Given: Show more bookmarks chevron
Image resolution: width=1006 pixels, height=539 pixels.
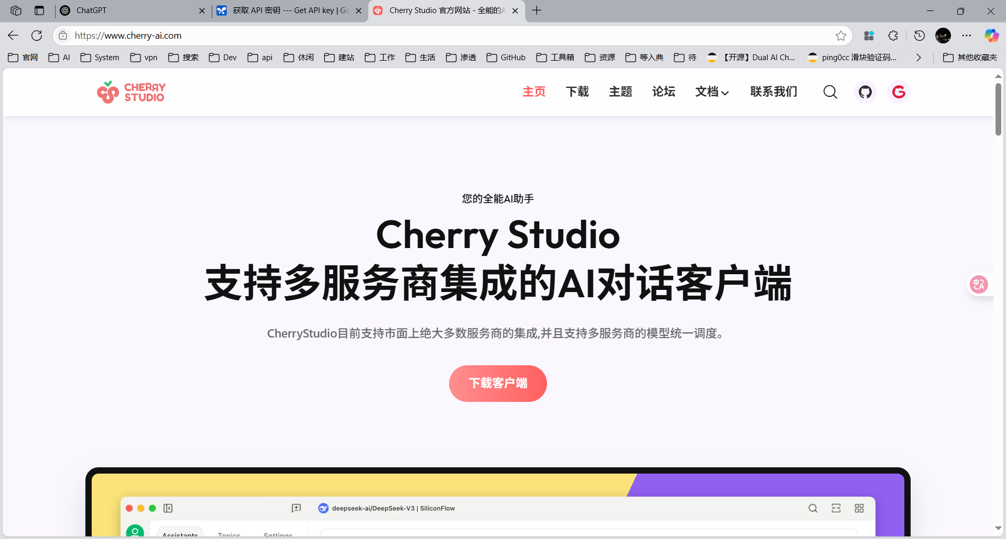Looking at the screenshot, I should click(x=918, y=58).
